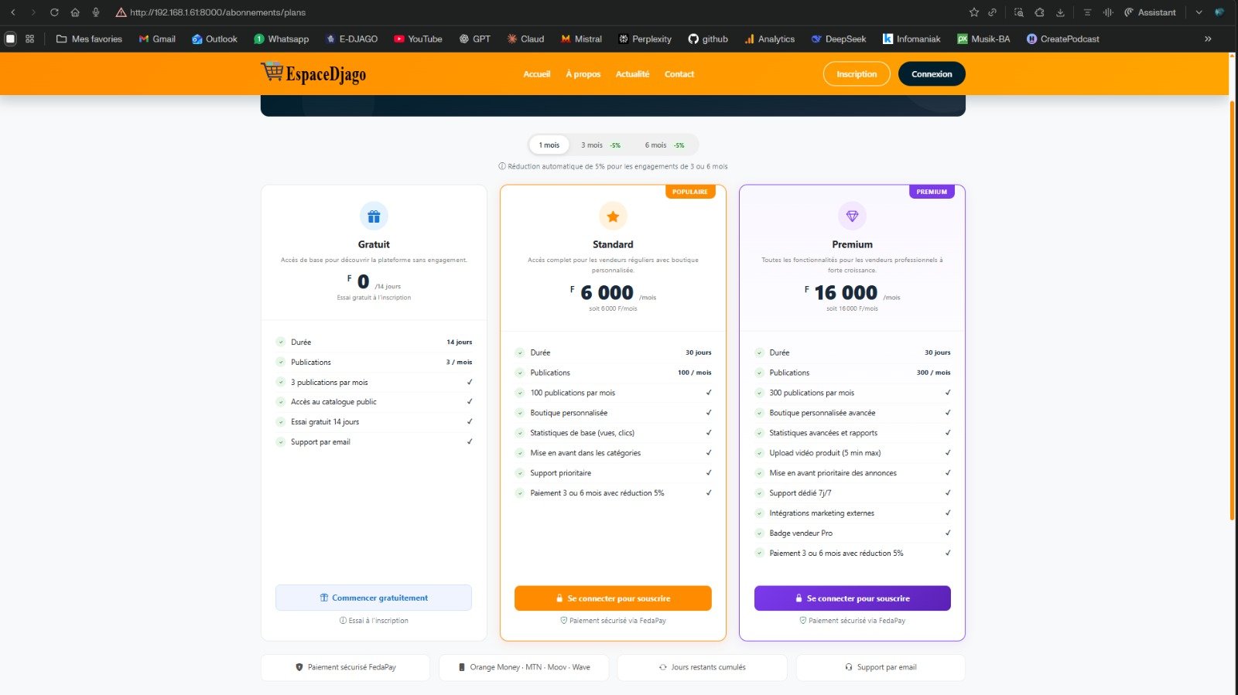Bookmark this page with the star icon
This screenshot has width=1238, height=695.
click(973, 12)
